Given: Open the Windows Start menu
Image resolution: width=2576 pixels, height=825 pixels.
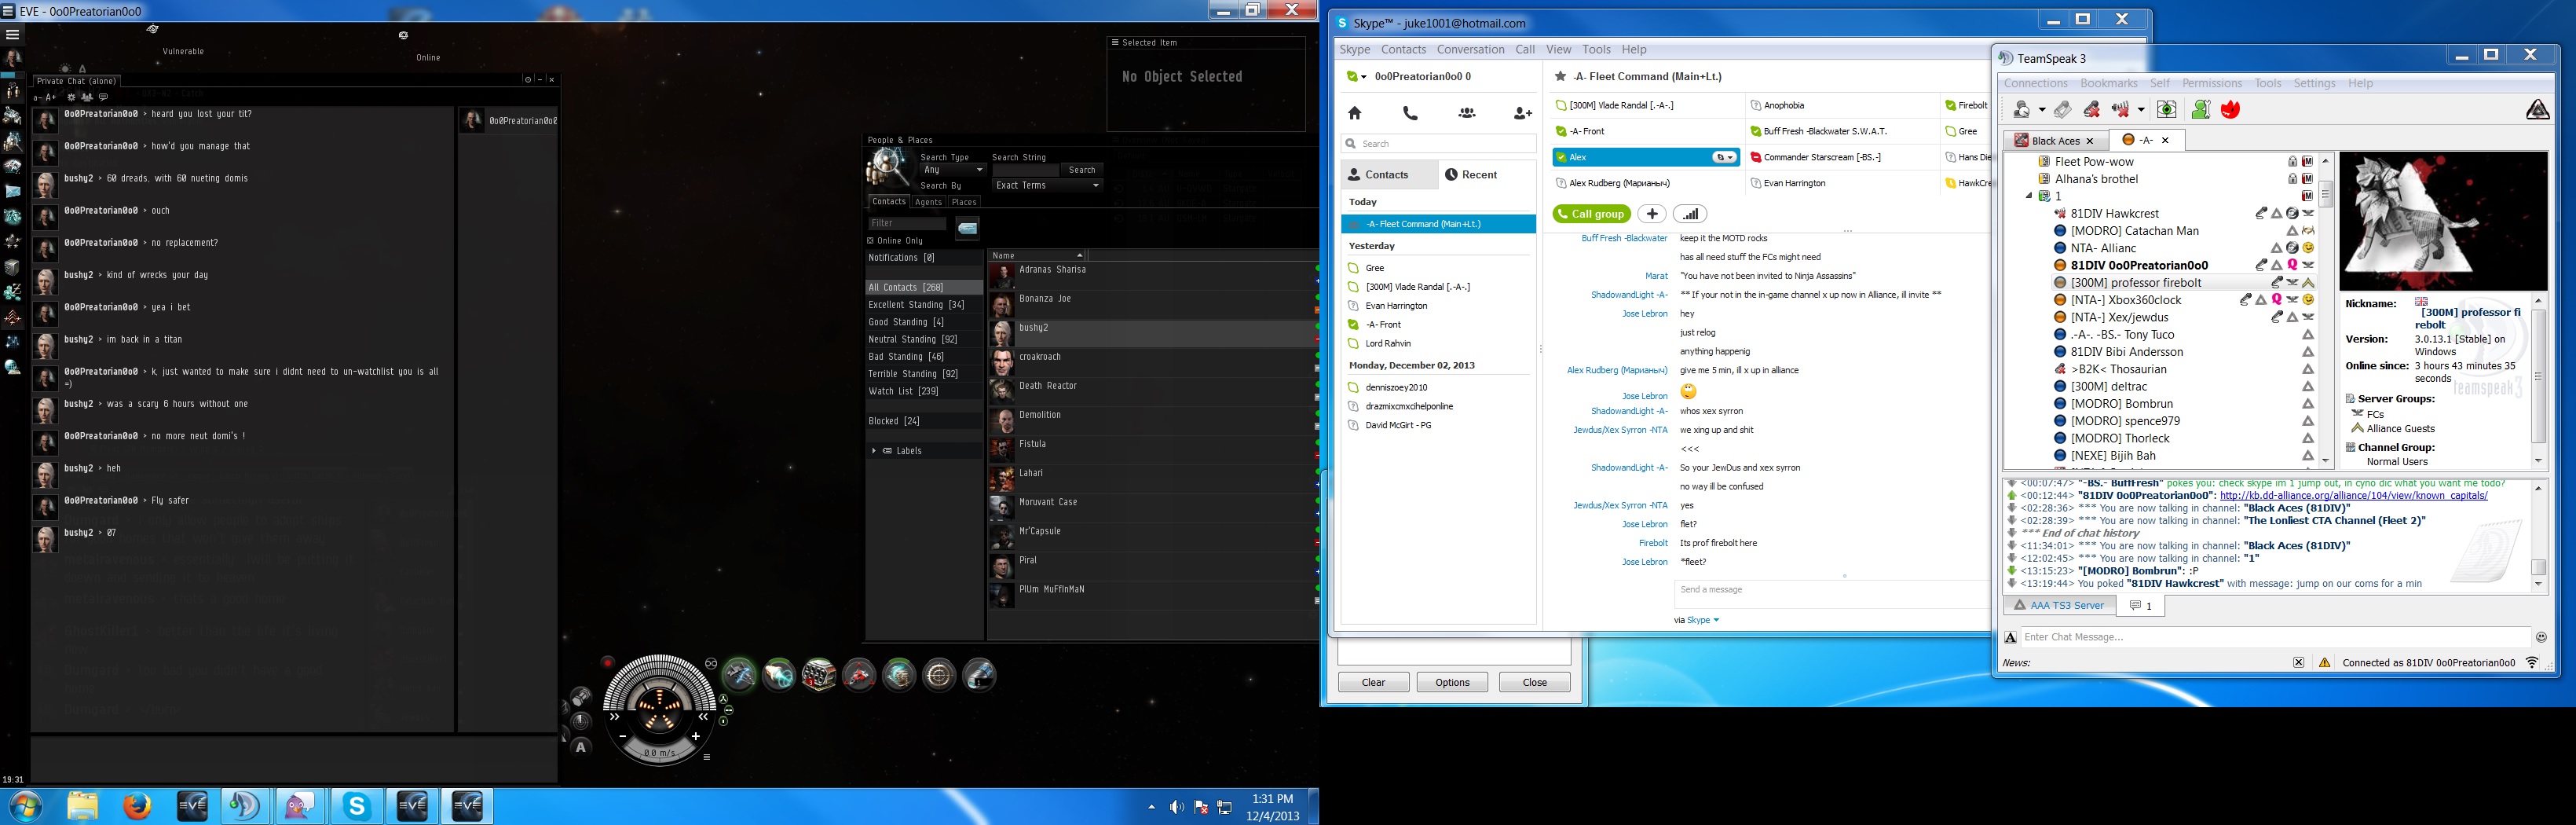Looking at the screenshot, I should pos(26,806).
